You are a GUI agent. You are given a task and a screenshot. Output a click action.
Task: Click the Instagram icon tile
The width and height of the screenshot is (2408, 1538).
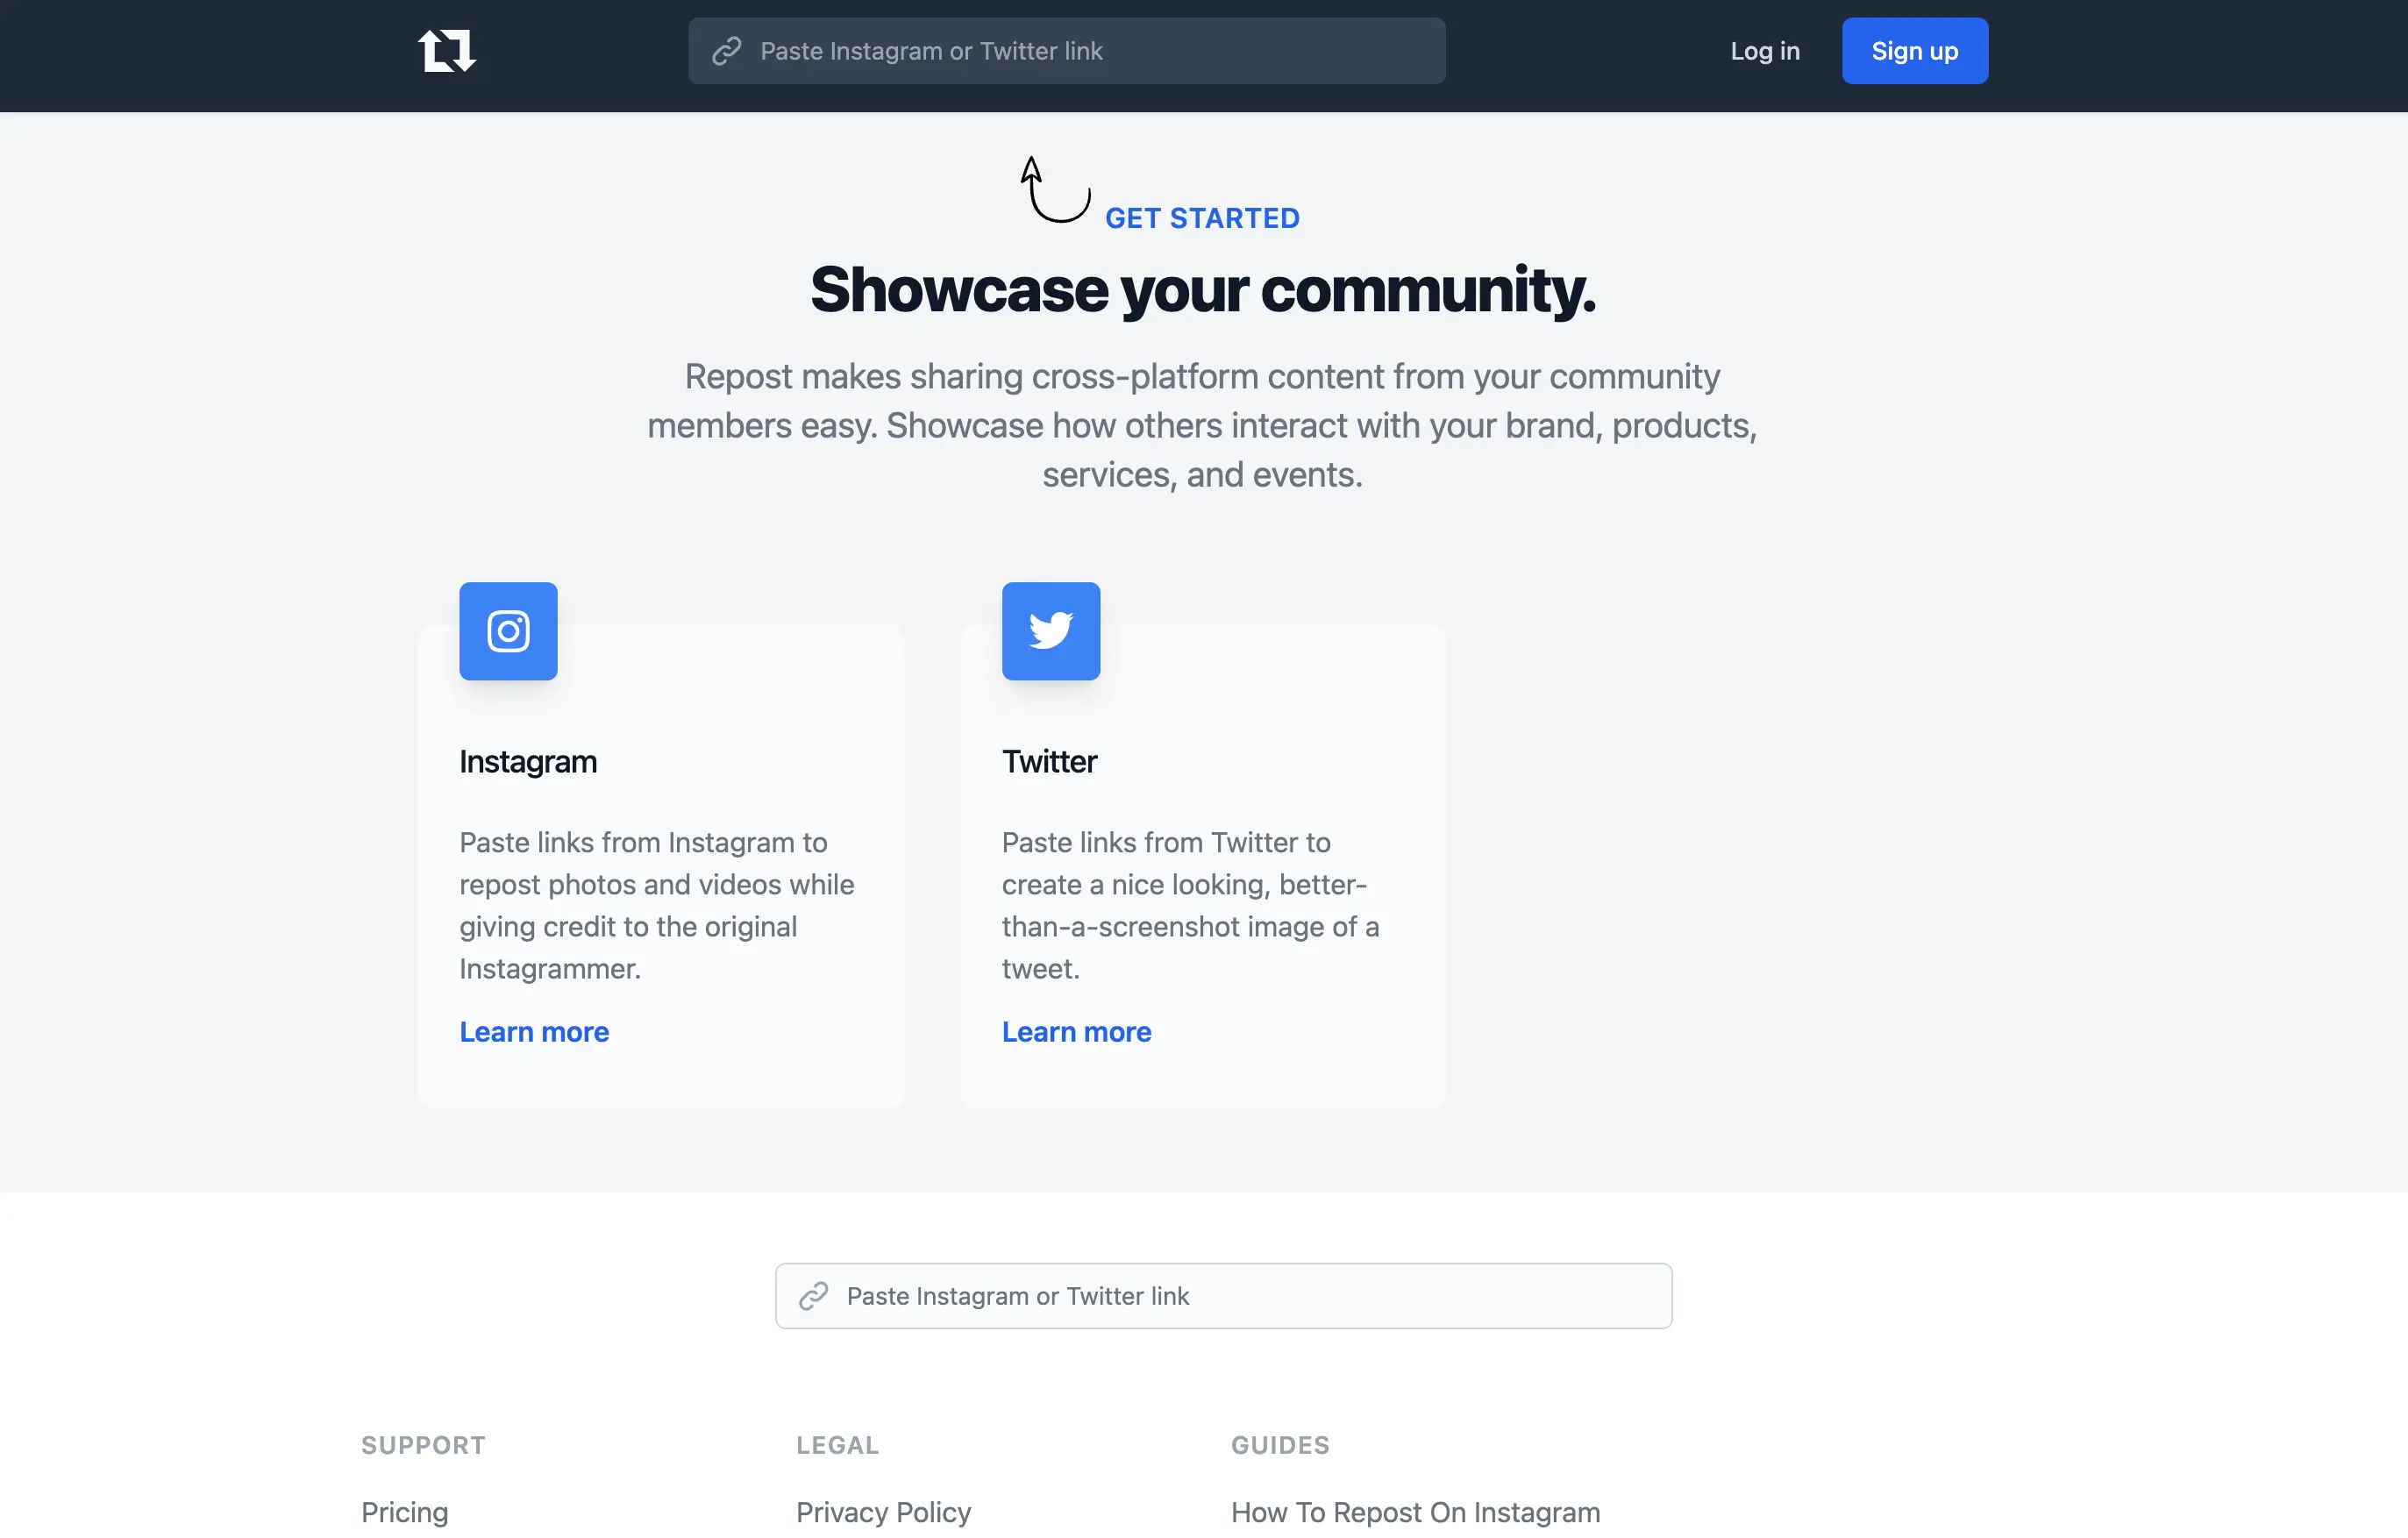508,631
